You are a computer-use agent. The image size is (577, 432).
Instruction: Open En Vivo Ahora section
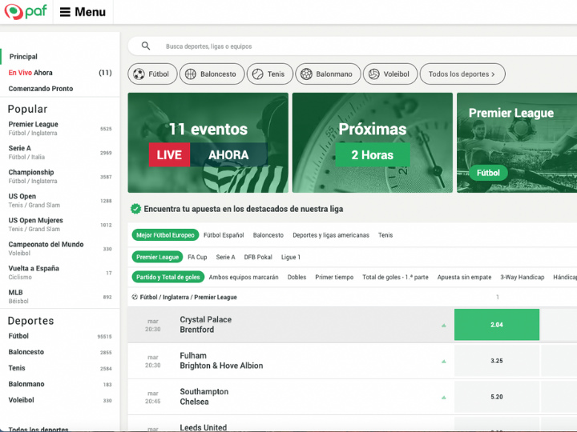[59, 73]
